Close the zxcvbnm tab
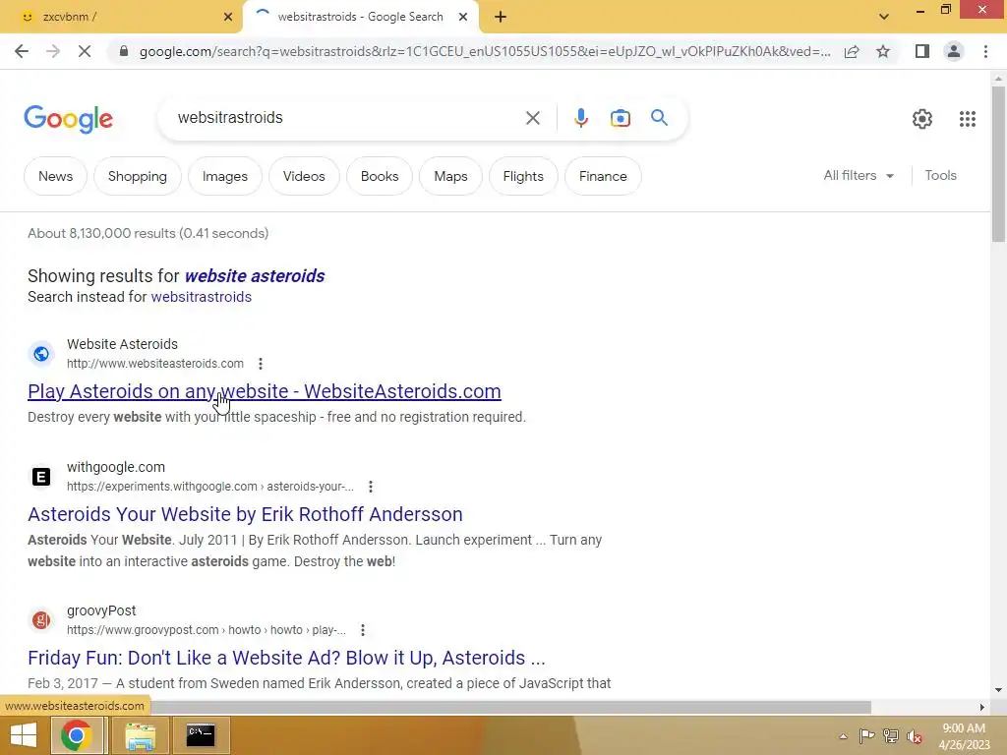1007x755 pixels. [227, 18]
